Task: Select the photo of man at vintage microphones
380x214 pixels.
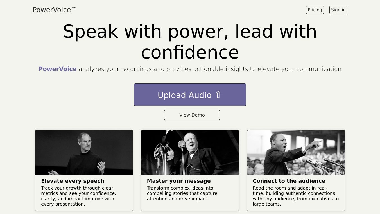Action: (x=190, y=153)
